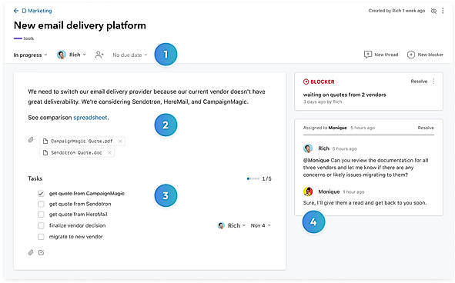This screenshot has width=455, height=283.
Task: Resolve the blocker
Action: 419,82
